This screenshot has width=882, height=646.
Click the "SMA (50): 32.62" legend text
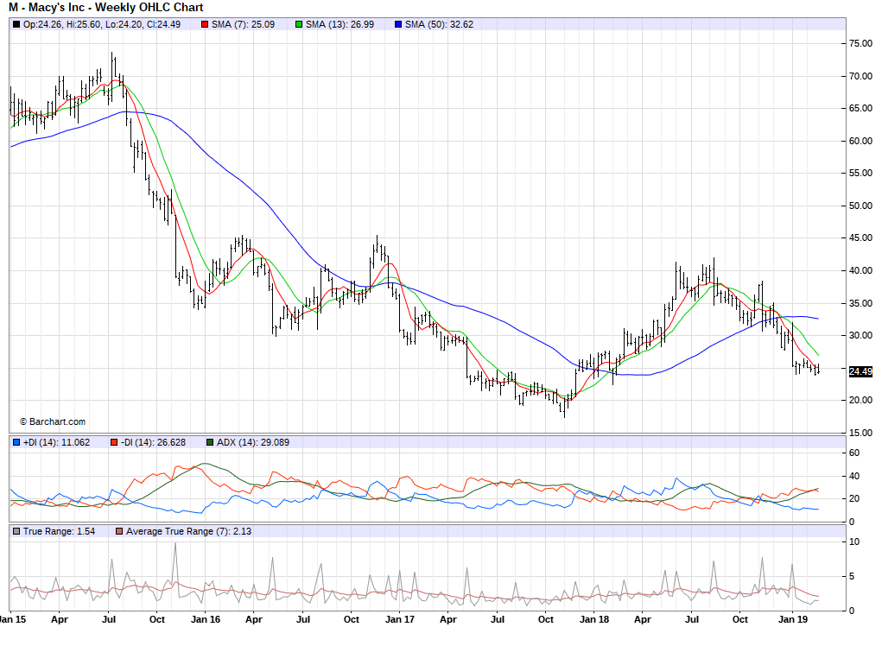(440, 24)
